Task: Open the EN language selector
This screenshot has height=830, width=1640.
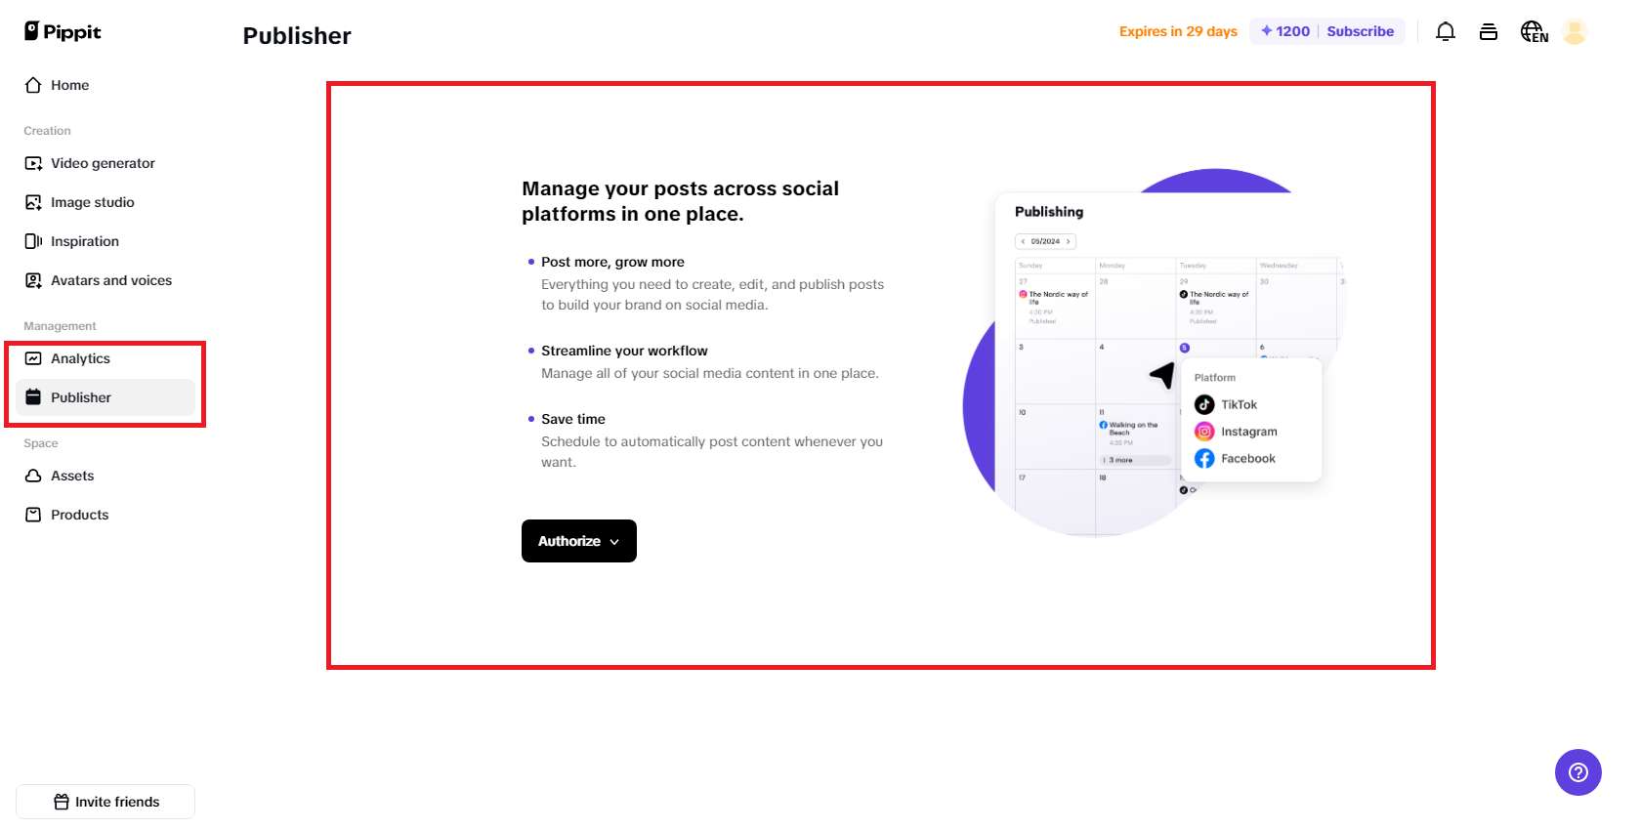Action: click(1533, 31)
